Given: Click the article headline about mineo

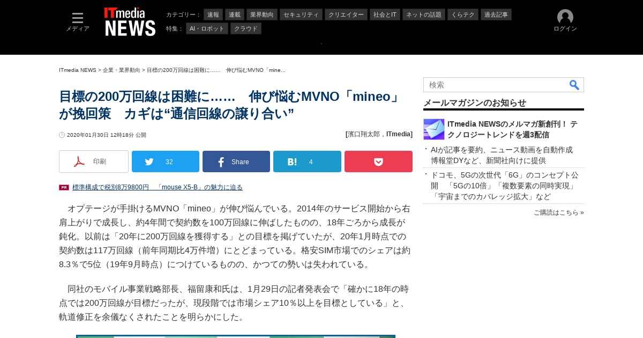Looking at the screenshot, I should click(230, 105).
